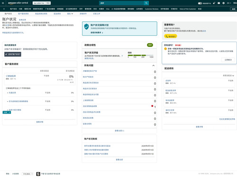237x181 pixels.
Task: Click view details in customer service card
Action: [x=40, y=122]
